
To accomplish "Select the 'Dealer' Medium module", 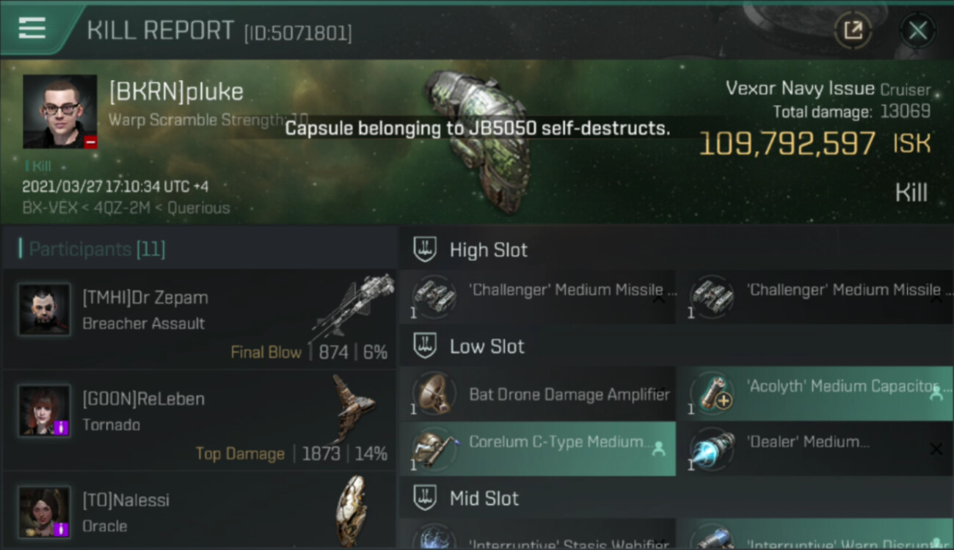I will tap(815, 449).
